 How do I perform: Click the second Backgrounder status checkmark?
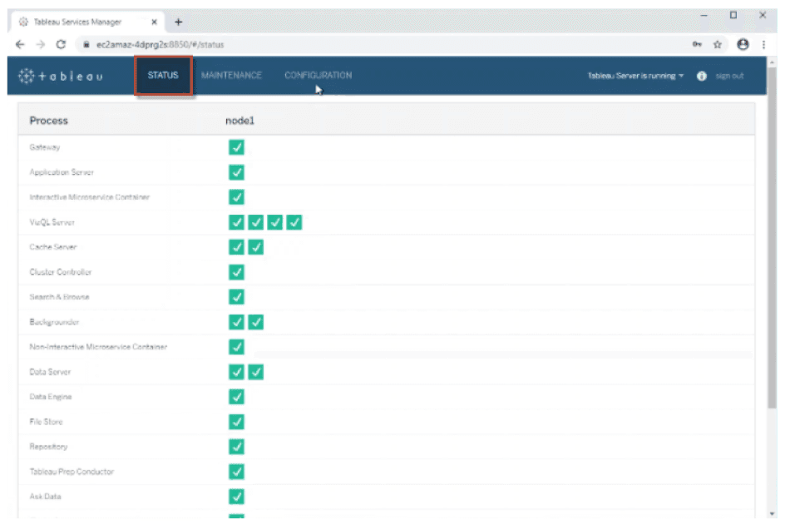point(256,322)
